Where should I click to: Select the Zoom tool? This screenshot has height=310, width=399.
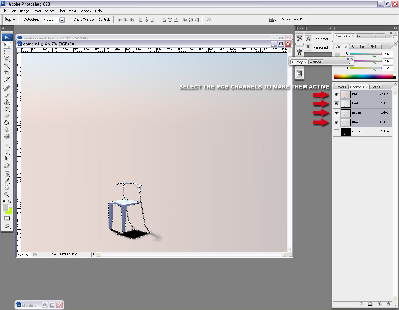point(7,194)
